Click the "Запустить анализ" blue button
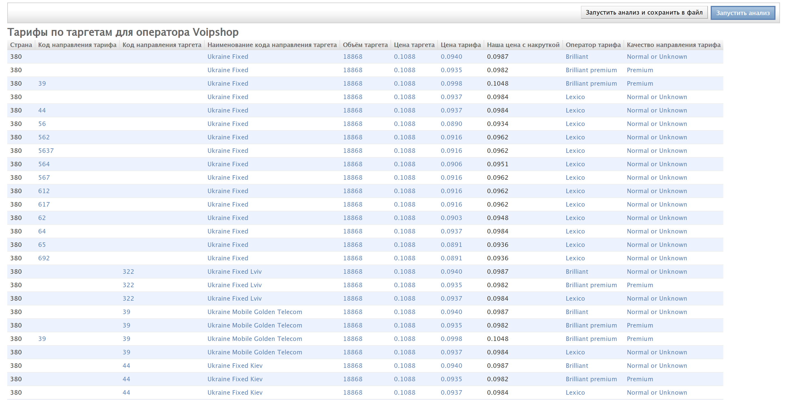 coord(743,13)
